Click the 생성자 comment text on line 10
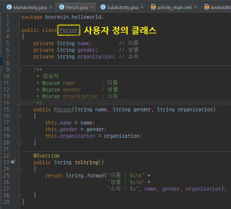Image resolution: width=231 pixels, height=209 pixels. pos(50,76)
